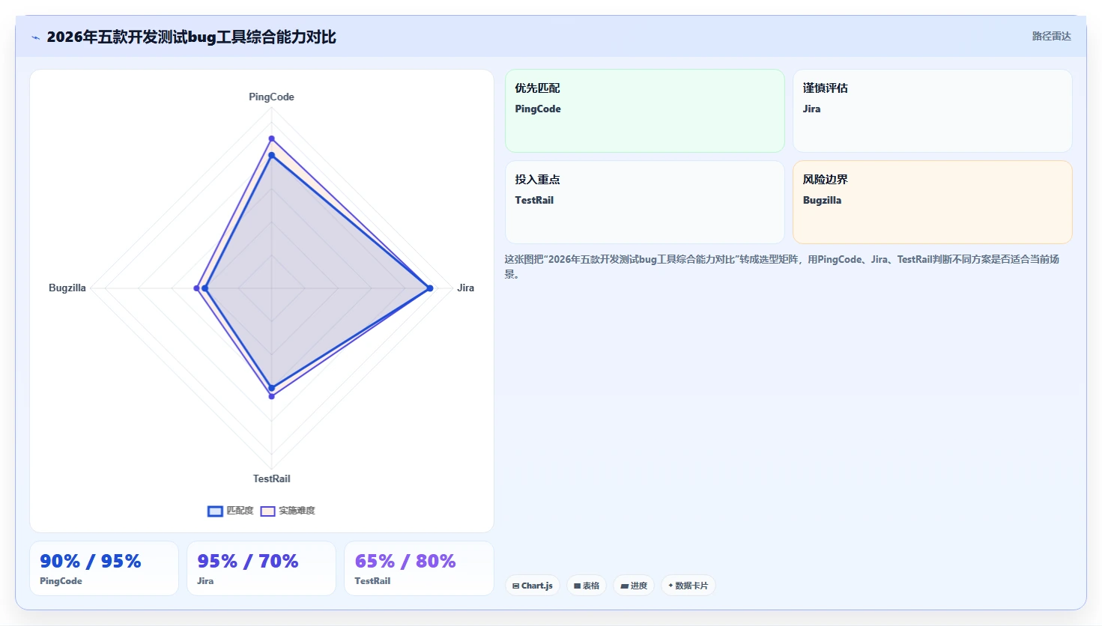Click the blue 匹配度 point on PingCode axis
Viewport: 1102px width, 626px height.
pyautogui.click(x=271, y=155)
